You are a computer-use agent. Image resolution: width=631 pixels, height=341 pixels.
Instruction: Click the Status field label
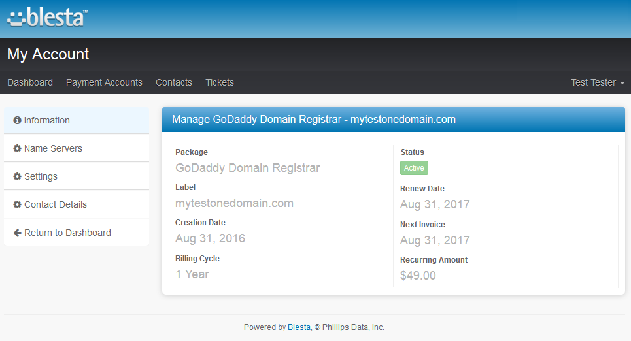413,152
